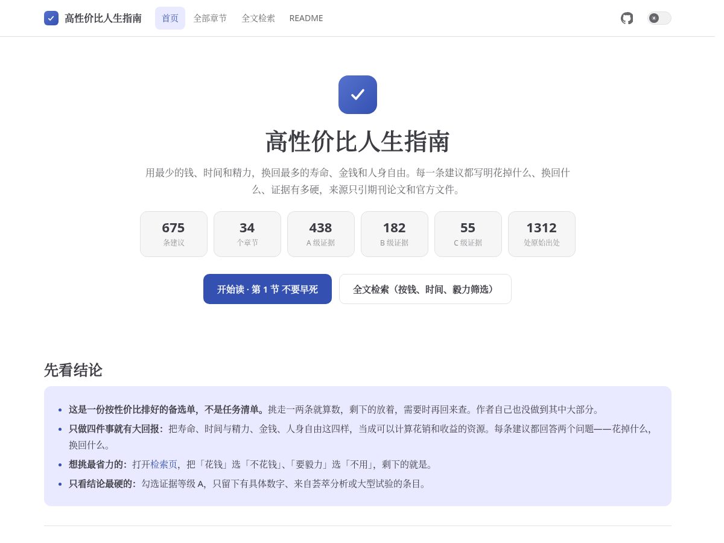Click the subtitle paragraph 用最少的钱、时间和精力
This screenshot has width=724, height=543.
pos(358,181)
